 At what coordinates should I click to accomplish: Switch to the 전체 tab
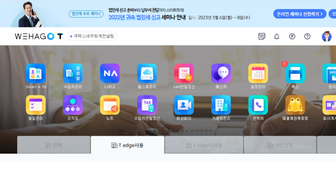(x=53, y=145)
